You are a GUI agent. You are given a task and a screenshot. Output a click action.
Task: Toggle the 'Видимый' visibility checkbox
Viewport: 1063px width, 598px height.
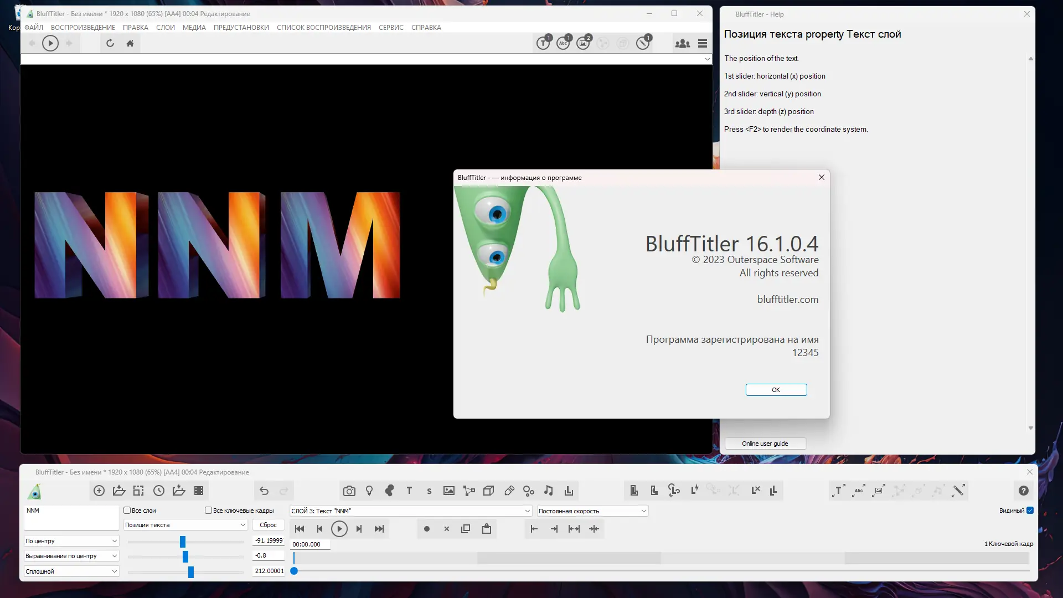coord(1030,511)
